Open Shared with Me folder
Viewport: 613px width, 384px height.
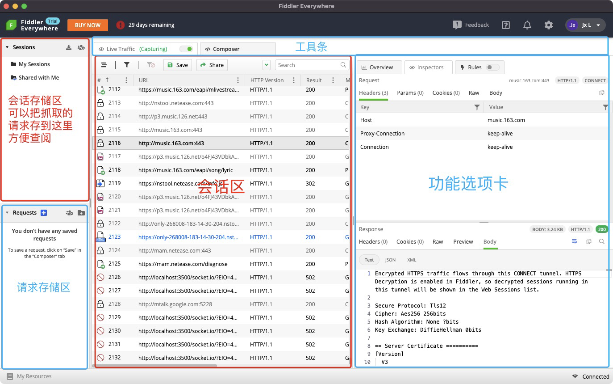click(35, 77)
